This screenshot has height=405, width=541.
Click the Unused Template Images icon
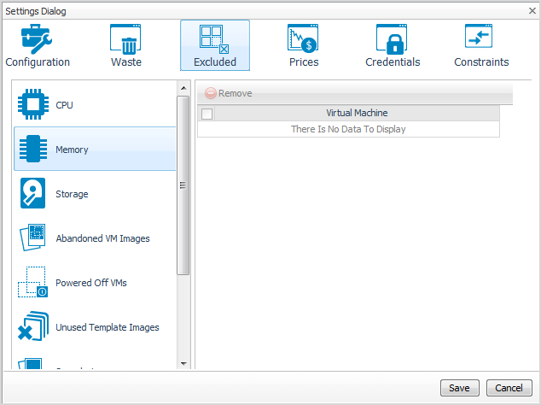pos(33,326)
